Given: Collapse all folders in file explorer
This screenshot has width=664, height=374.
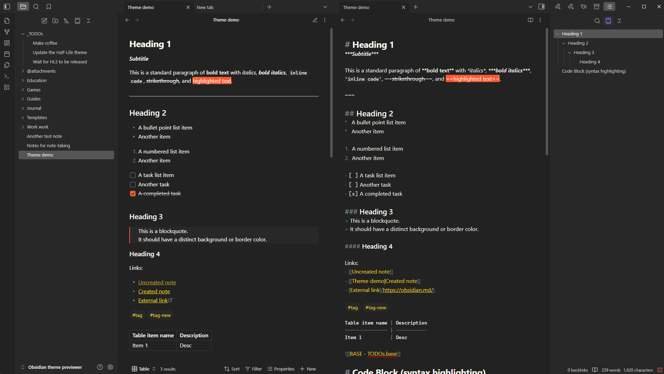Looking at the screenshot, I should 89,21.
